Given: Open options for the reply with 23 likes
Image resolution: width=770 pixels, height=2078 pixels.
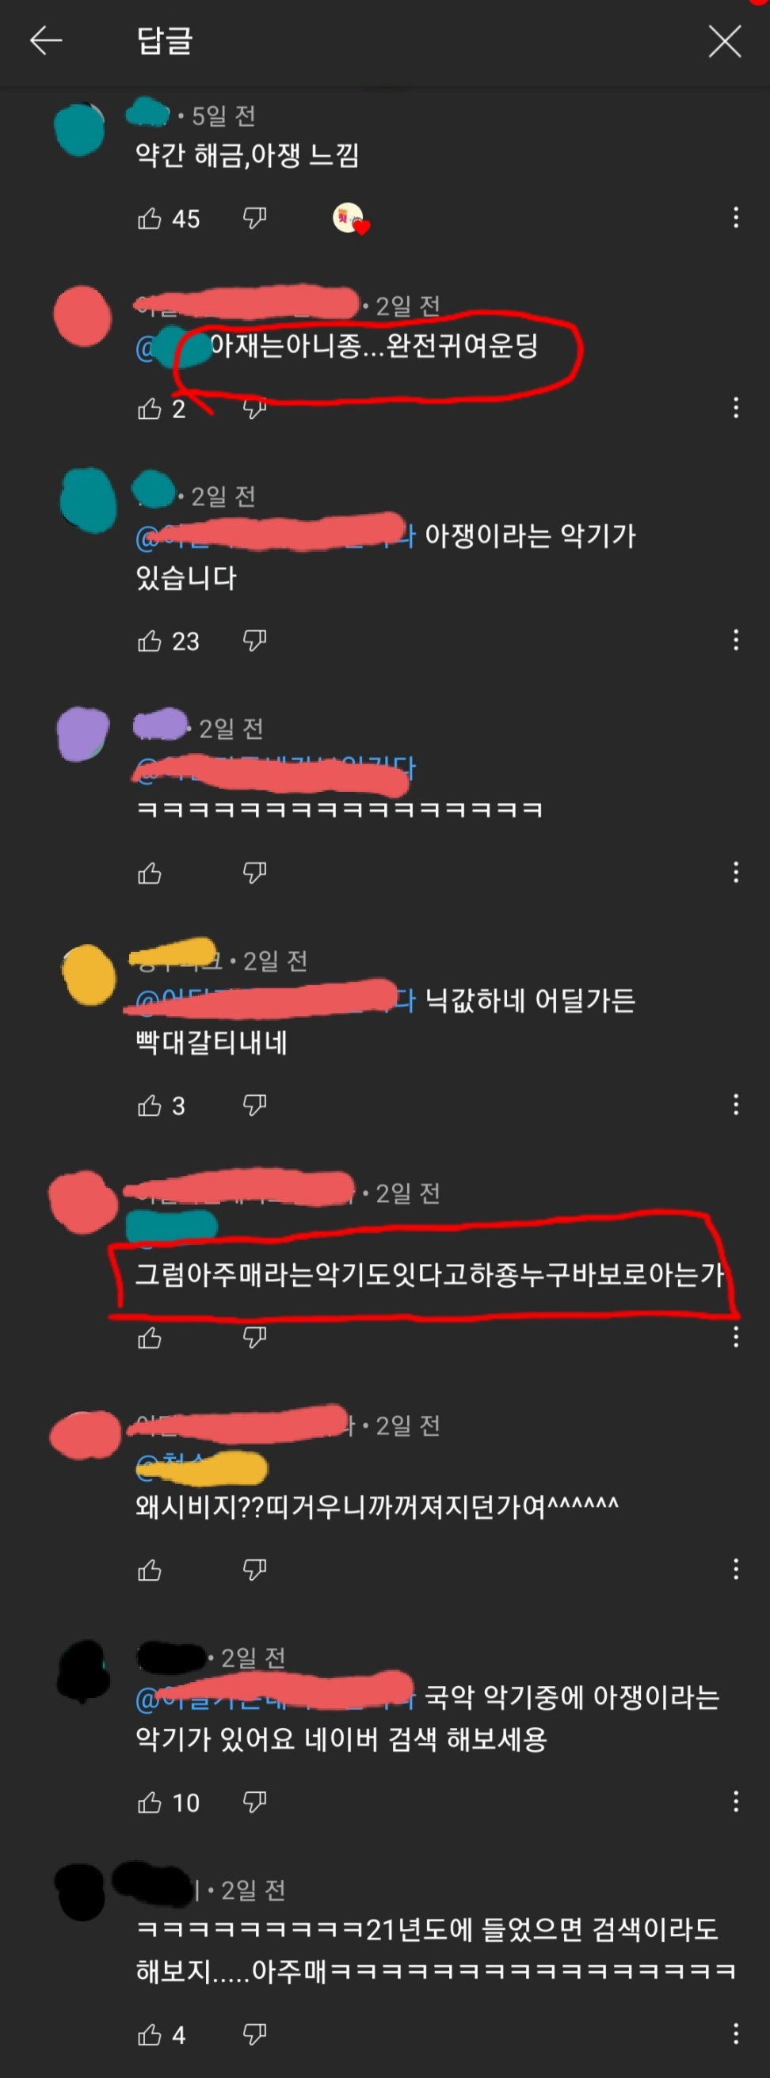Looking at the screenshot, I should pyautogui.click(x=735, y=641).
